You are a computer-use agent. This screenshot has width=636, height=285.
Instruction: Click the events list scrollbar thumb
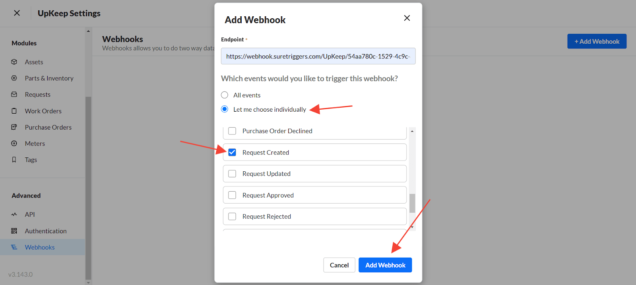click(x=412, y=204)
